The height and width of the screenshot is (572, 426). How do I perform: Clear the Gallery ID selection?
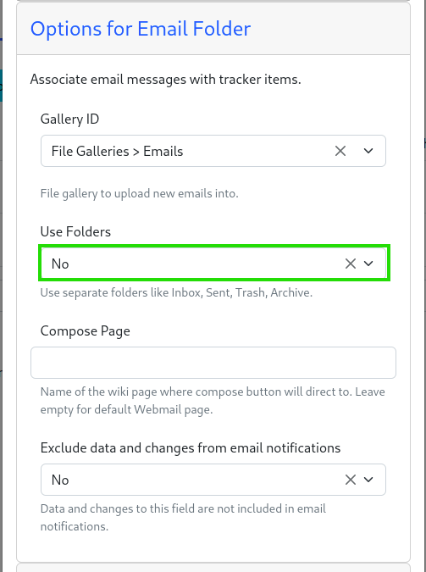pyautogui.click(x=340, y=151)
